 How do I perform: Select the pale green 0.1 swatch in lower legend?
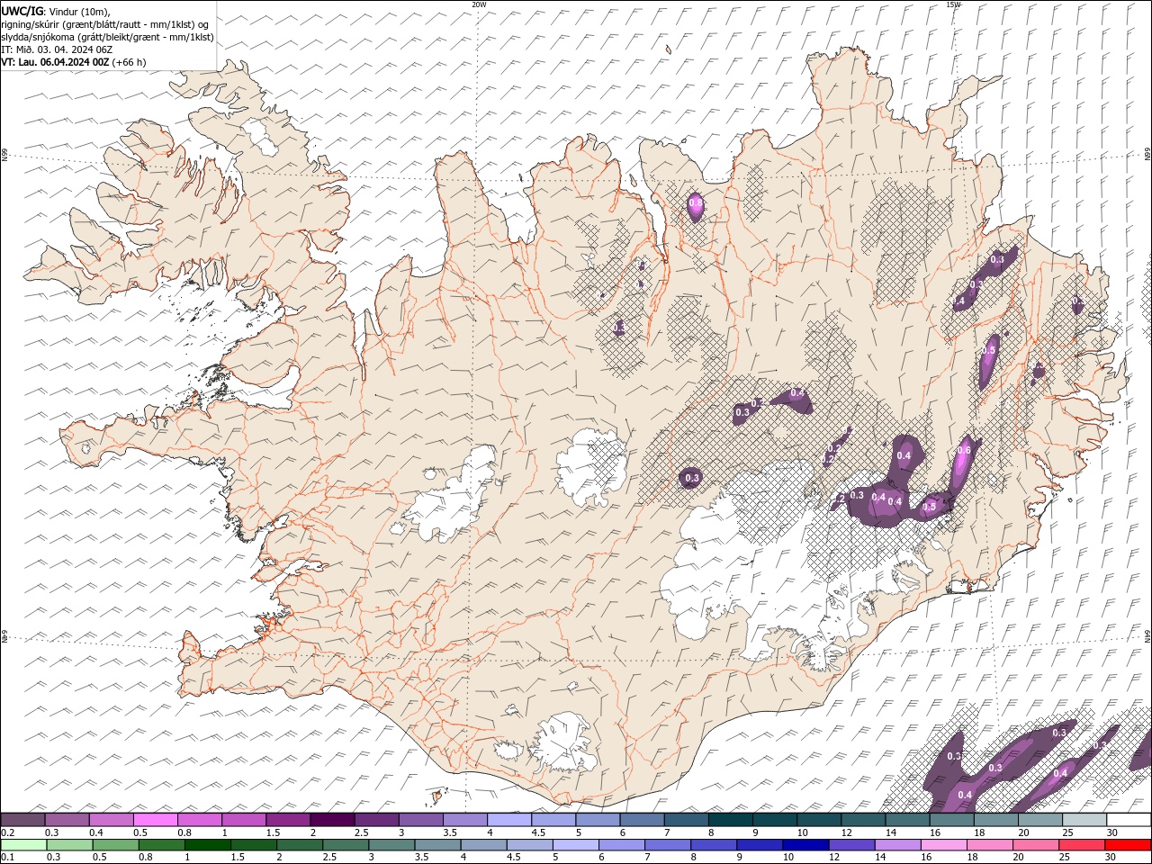(x=23, y=845)
